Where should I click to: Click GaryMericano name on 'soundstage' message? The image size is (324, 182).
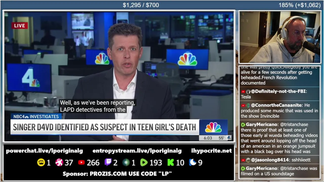tap(262, 168)
